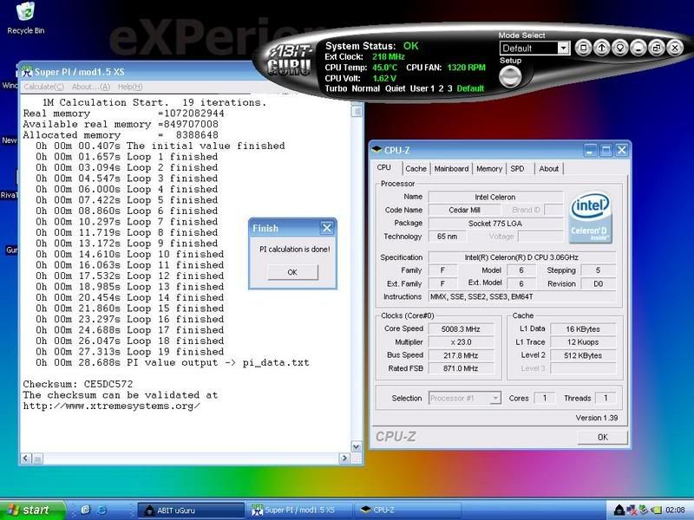
Task: Click the network connection tray icon
Action: [632, 510]
